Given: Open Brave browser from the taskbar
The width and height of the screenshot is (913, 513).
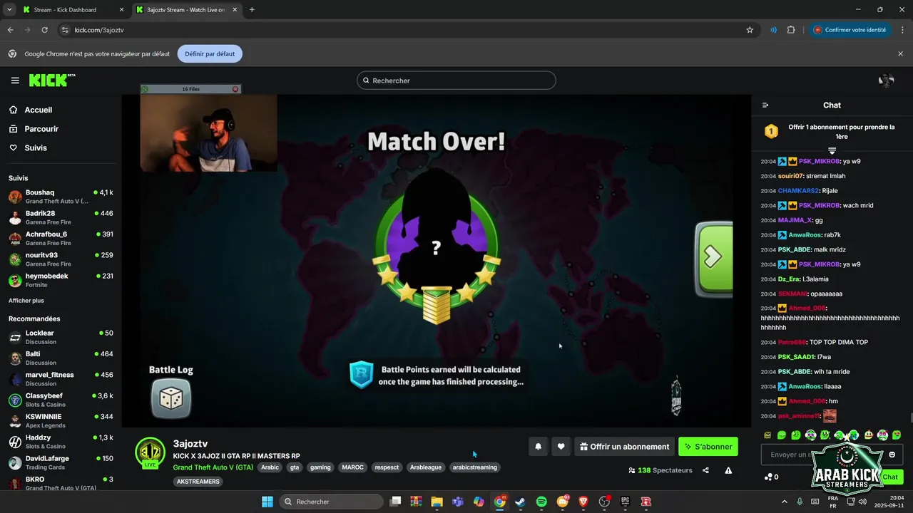Looking at the screenshot, I should (583, 502).
